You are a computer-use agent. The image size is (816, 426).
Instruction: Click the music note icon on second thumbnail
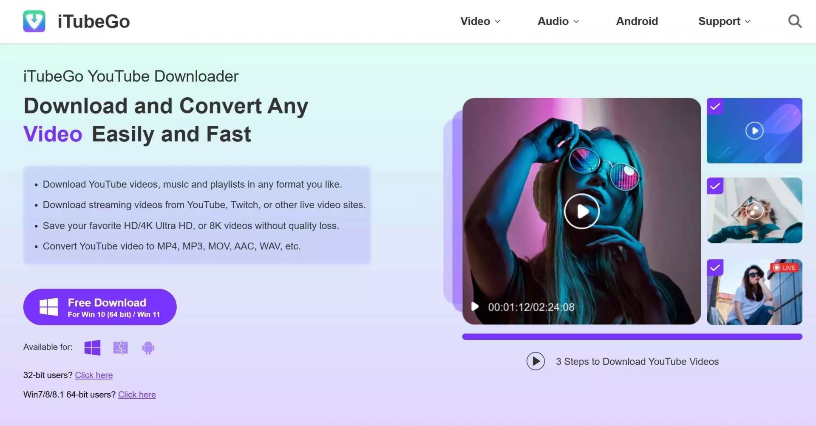point(755,210)
